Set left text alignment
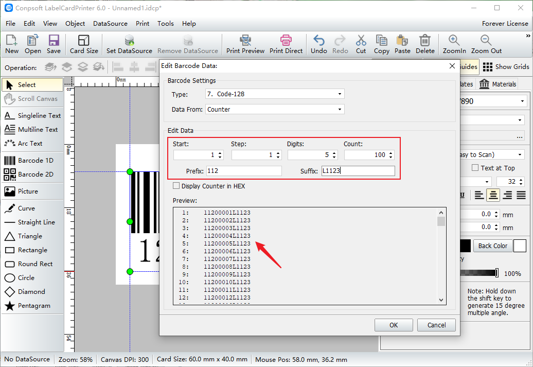Screen dimensions: 533x367 click(x=479, y=195)
